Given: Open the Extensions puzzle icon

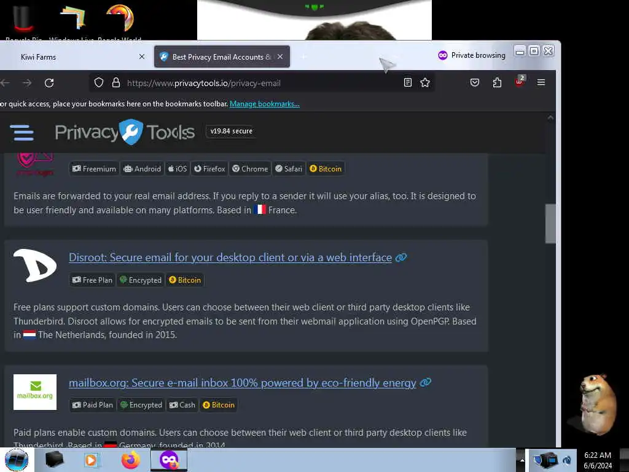Looking at the screenshot, I should (x=497, y=83).
